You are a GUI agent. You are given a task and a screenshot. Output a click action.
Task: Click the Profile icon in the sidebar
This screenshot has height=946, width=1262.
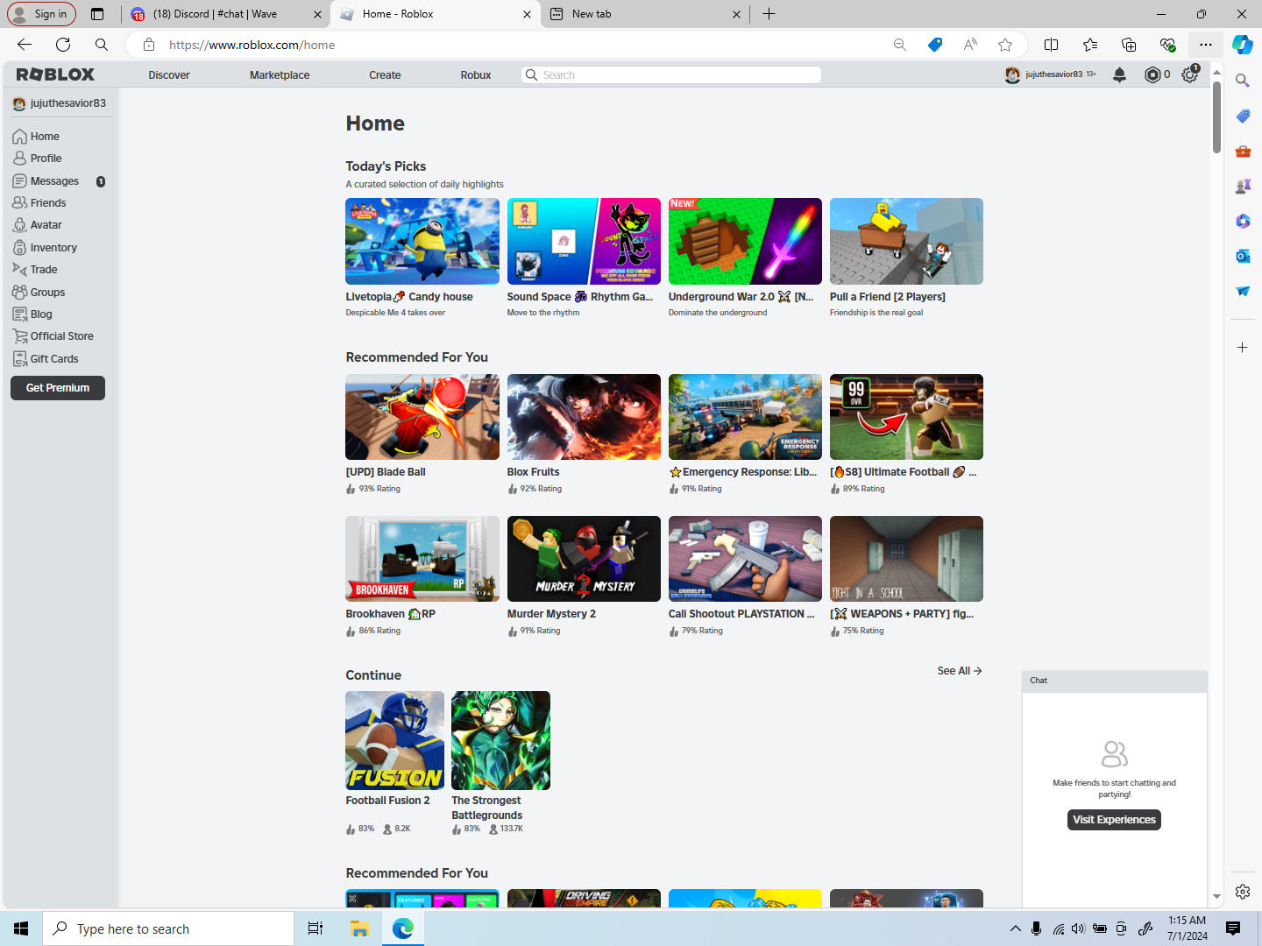tap(19, 159)
